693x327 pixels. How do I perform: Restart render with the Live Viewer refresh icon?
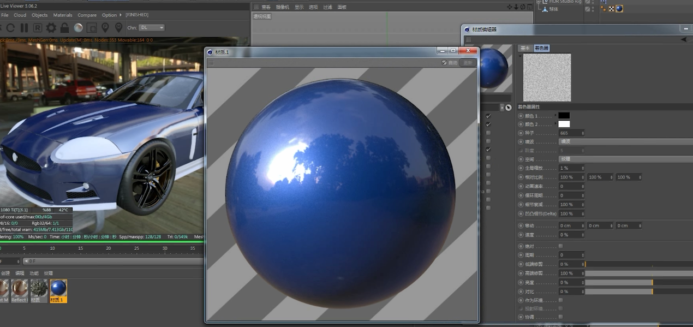10,27
